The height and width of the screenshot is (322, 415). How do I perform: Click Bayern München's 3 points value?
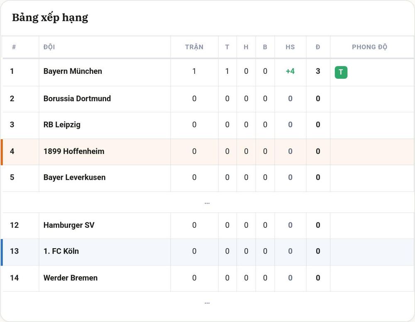pyautogui.click(x=318, y=71)
